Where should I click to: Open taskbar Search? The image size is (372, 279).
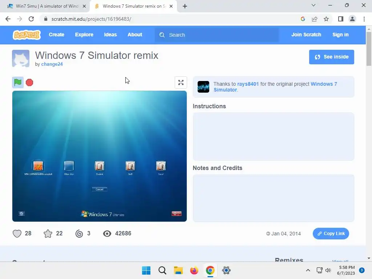click(162, 270)
